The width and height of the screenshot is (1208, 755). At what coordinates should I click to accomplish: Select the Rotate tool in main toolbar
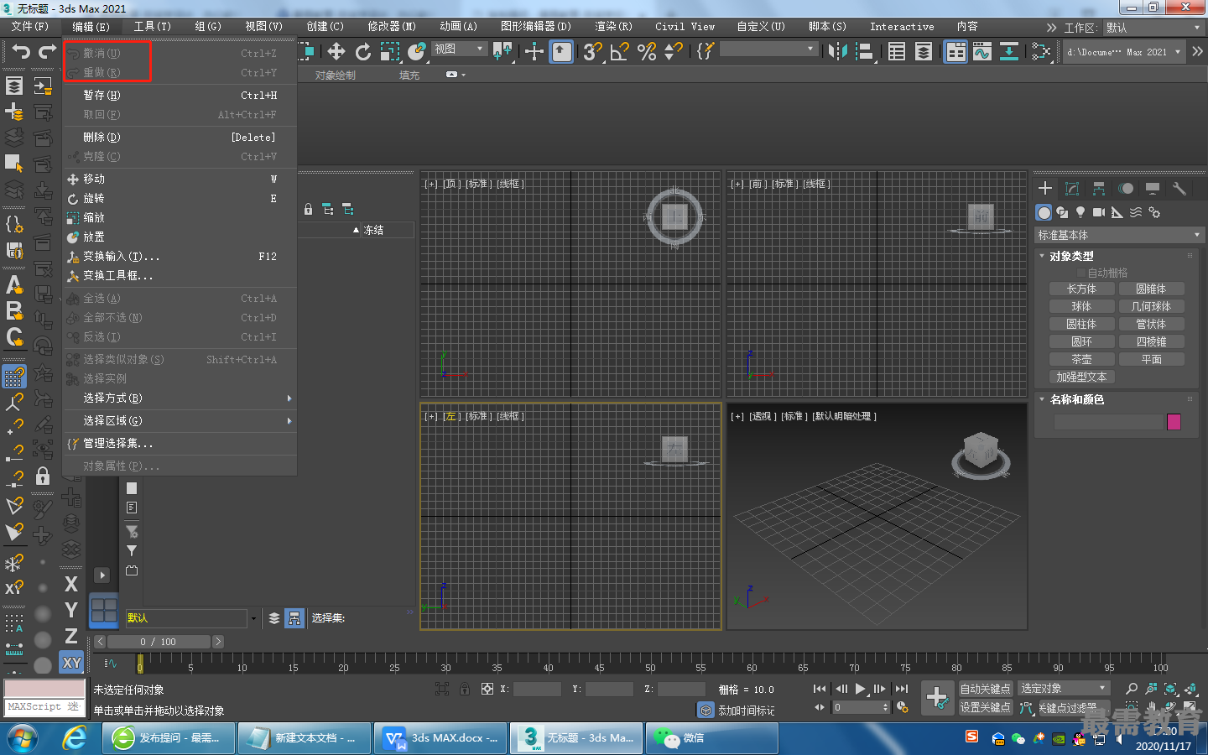(363, 52)
